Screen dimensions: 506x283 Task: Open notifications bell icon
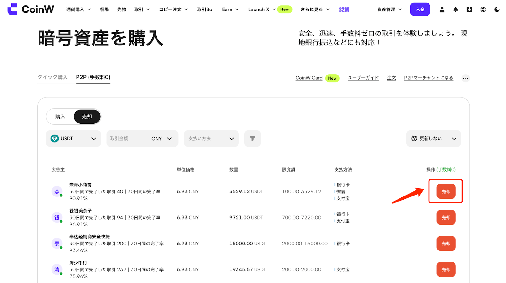click(455, 9)
